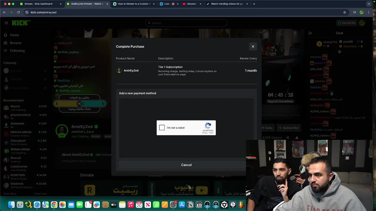Viewport: 376px width, 211px height.
Task: Open Notion in the Dock
Action: point(190,205)
